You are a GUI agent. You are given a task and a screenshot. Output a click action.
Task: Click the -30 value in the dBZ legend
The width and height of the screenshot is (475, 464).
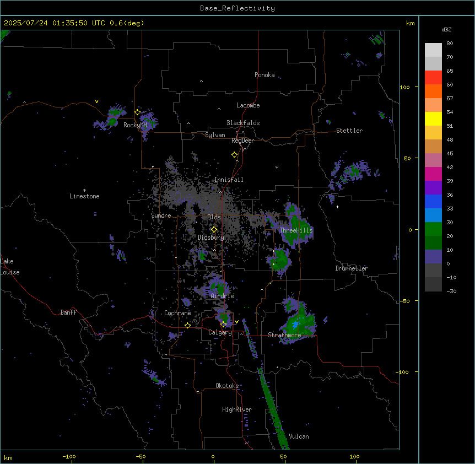[x=451, y=291]
